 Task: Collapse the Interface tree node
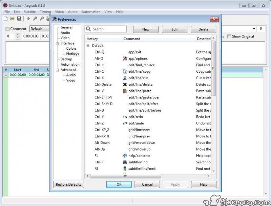tap(57, 44)
